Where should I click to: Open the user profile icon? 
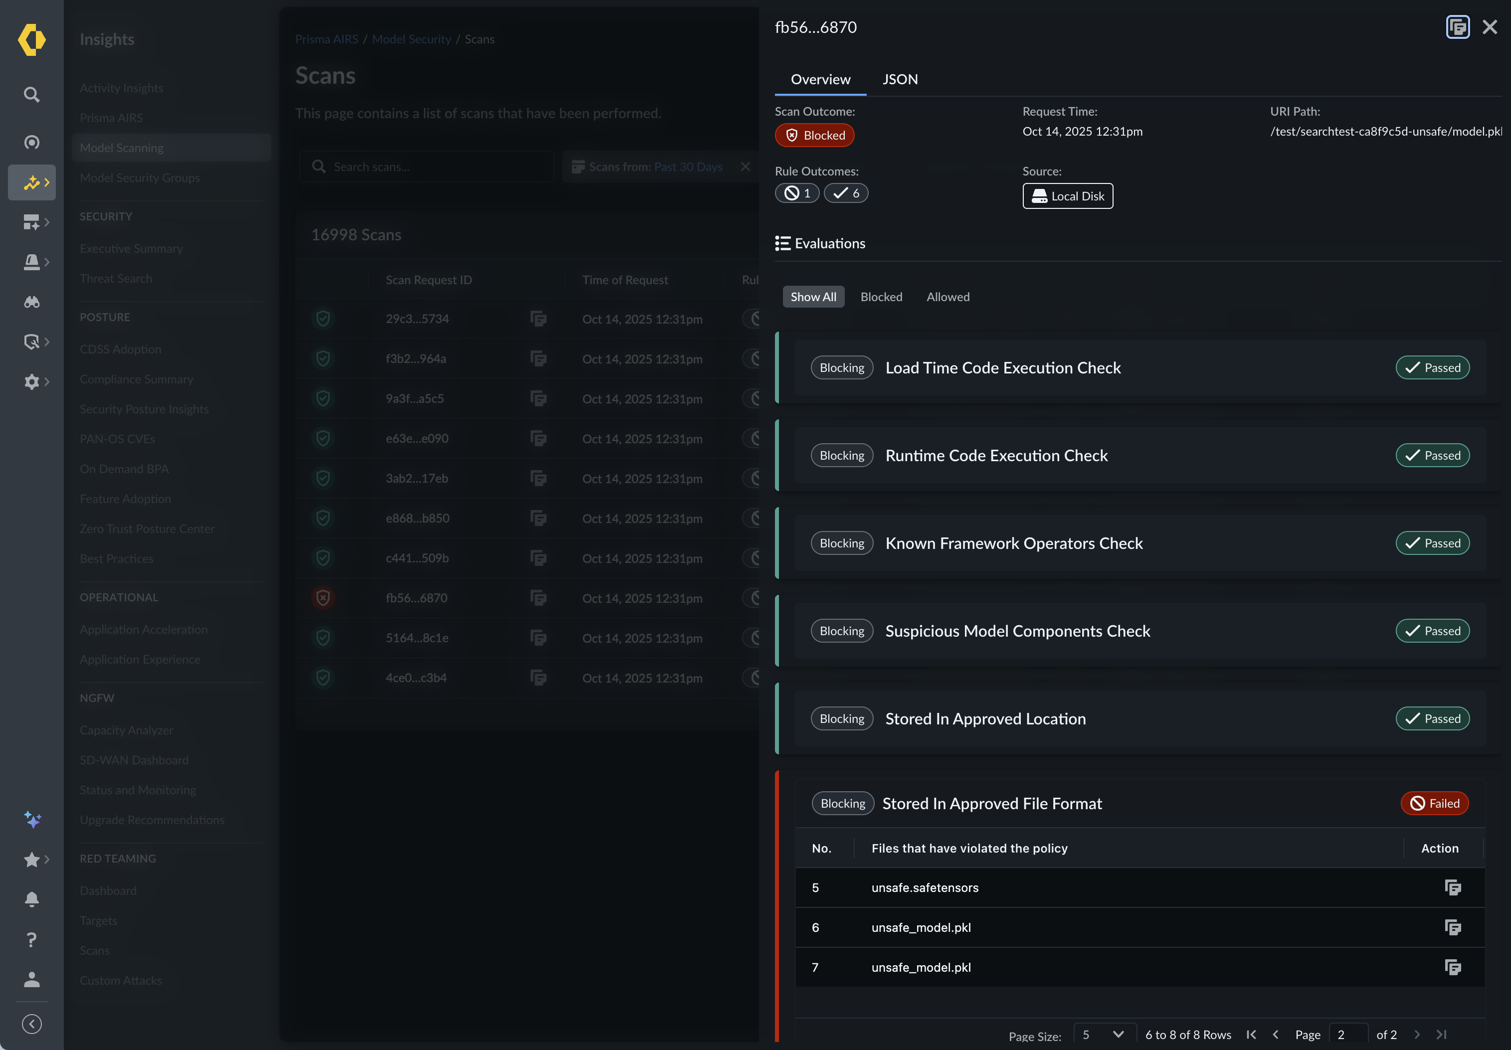31,980
